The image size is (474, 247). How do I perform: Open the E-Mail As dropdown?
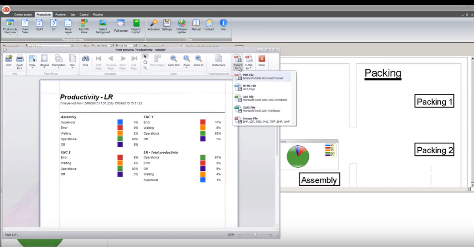coord(249,62)
